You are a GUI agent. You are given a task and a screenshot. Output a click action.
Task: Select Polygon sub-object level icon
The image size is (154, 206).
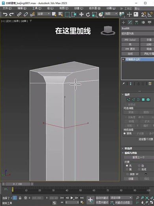point(143,99)
